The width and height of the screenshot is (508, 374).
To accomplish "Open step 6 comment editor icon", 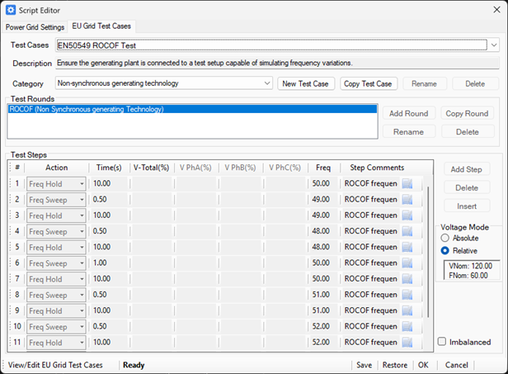I will pos(407,263).
